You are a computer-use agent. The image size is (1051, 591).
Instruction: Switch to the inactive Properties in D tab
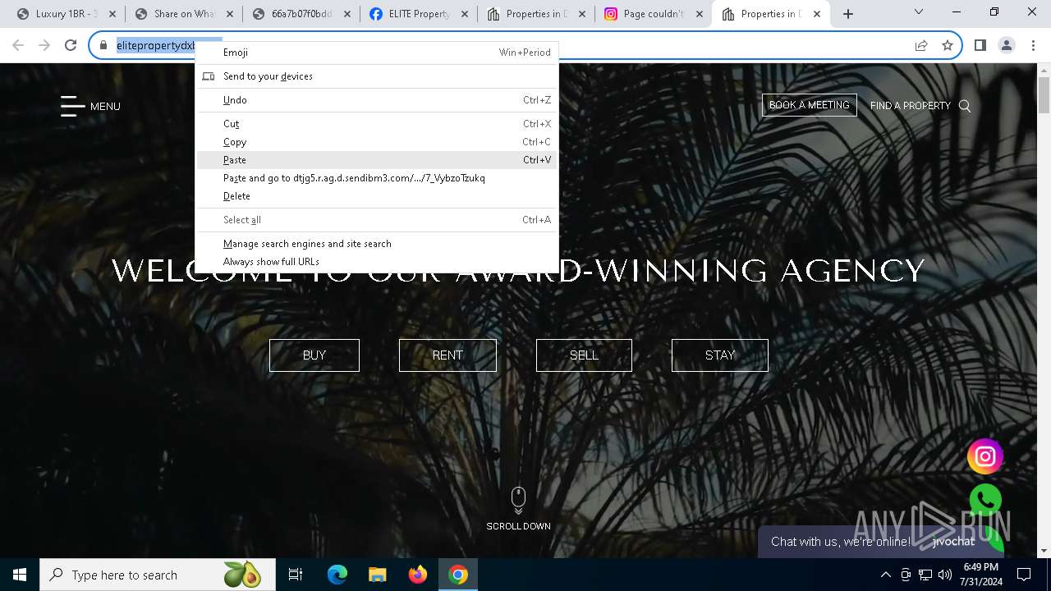click(x=535, y=14)
